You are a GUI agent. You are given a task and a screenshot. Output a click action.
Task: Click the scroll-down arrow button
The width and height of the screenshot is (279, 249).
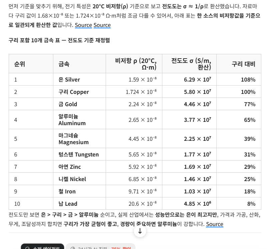click(x=140, y=231)
